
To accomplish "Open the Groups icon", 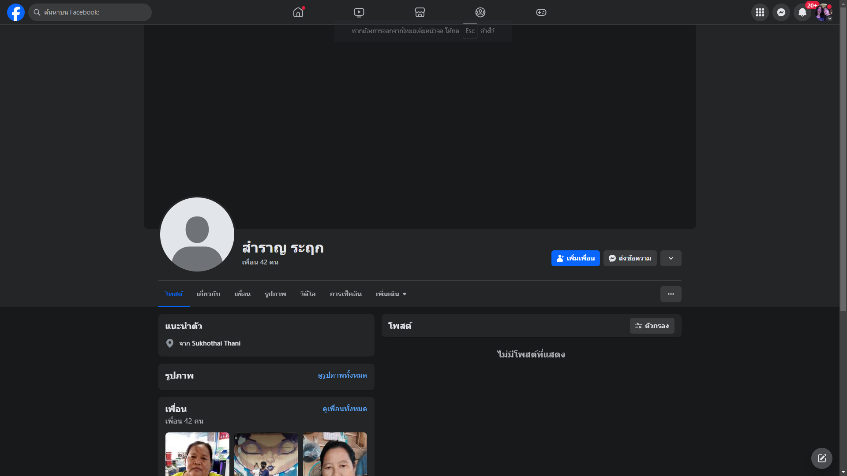I will point(480,12).
